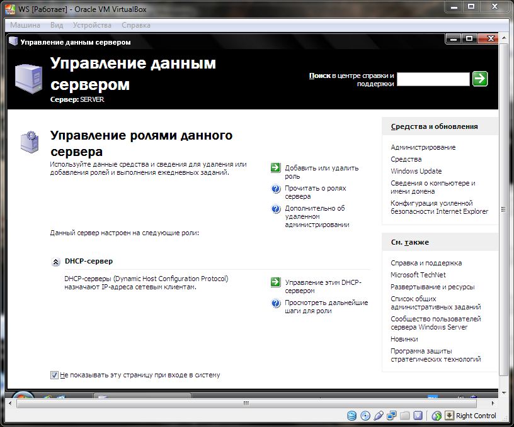
Task: Open the Машина menu
Action: pos(25,25)
